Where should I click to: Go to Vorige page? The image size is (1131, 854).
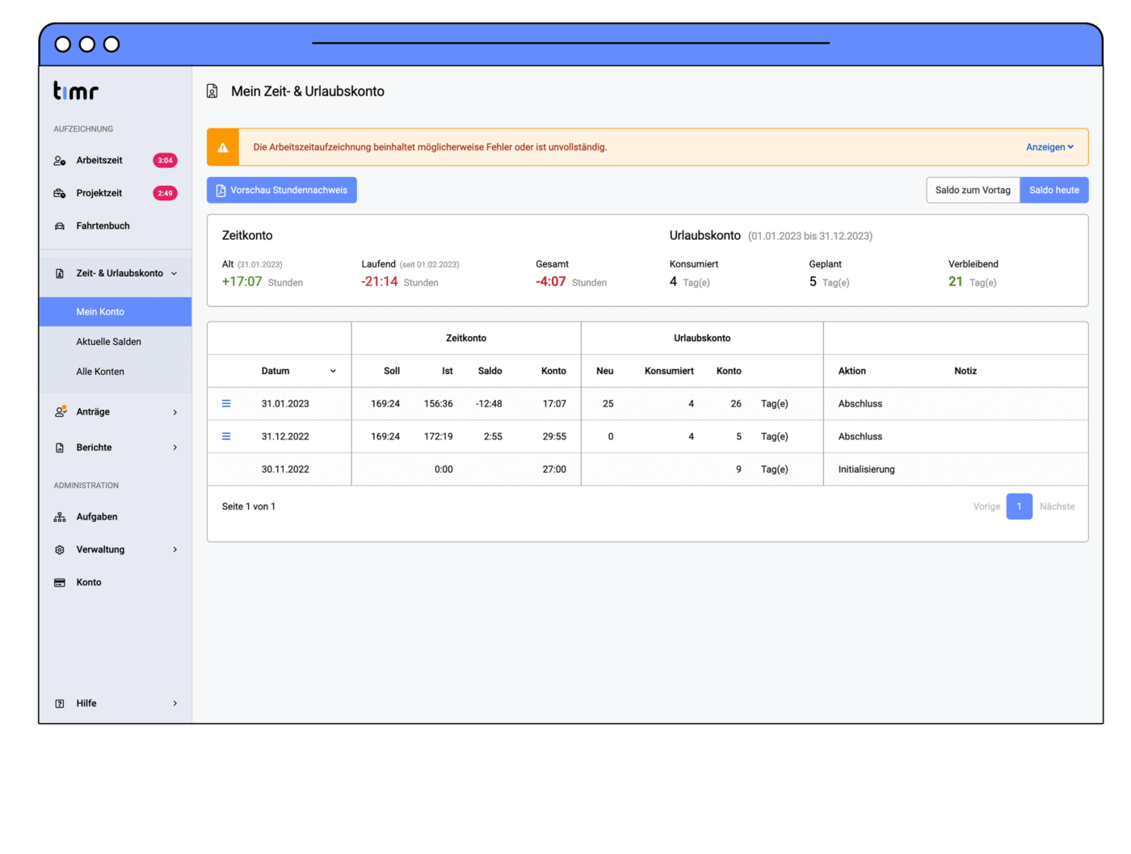coord(986,507)
